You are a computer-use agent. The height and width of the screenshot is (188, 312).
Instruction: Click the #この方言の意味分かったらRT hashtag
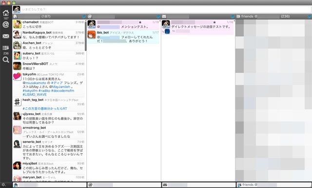point(45,109)
